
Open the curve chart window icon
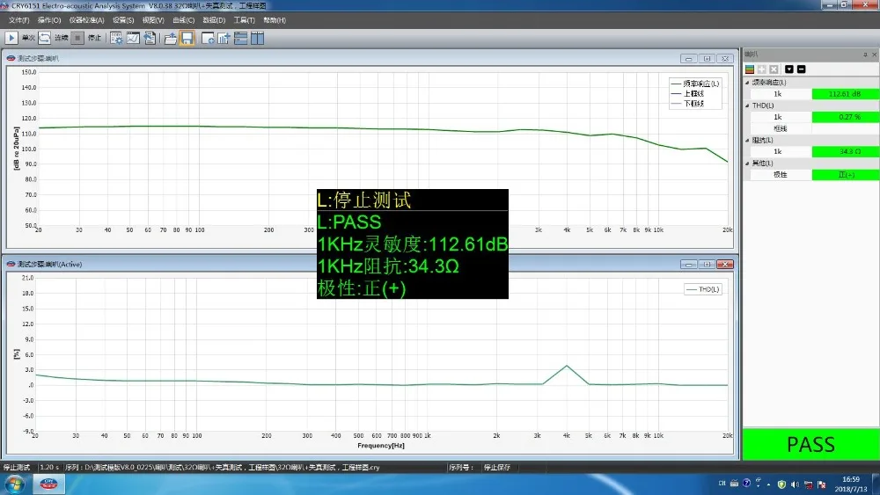pos(133,38)
